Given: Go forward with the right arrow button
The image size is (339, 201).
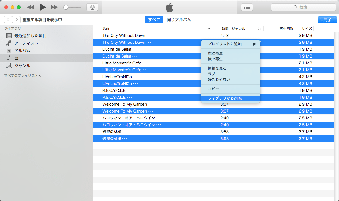Looking at the screenshot, I should coord(17,19).
